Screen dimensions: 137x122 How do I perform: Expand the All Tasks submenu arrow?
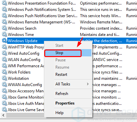88,84
